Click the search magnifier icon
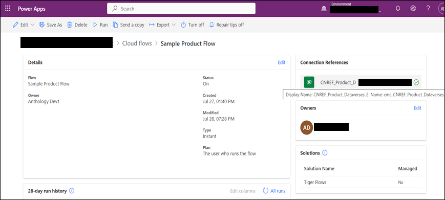 tap(115, 9)
